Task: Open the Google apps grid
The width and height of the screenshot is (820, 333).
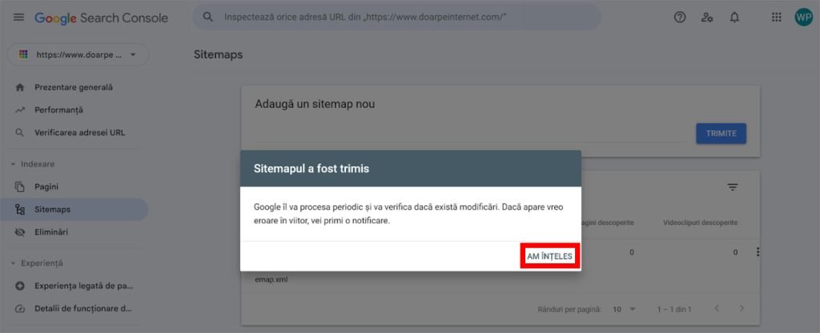Action: [776, 18]
